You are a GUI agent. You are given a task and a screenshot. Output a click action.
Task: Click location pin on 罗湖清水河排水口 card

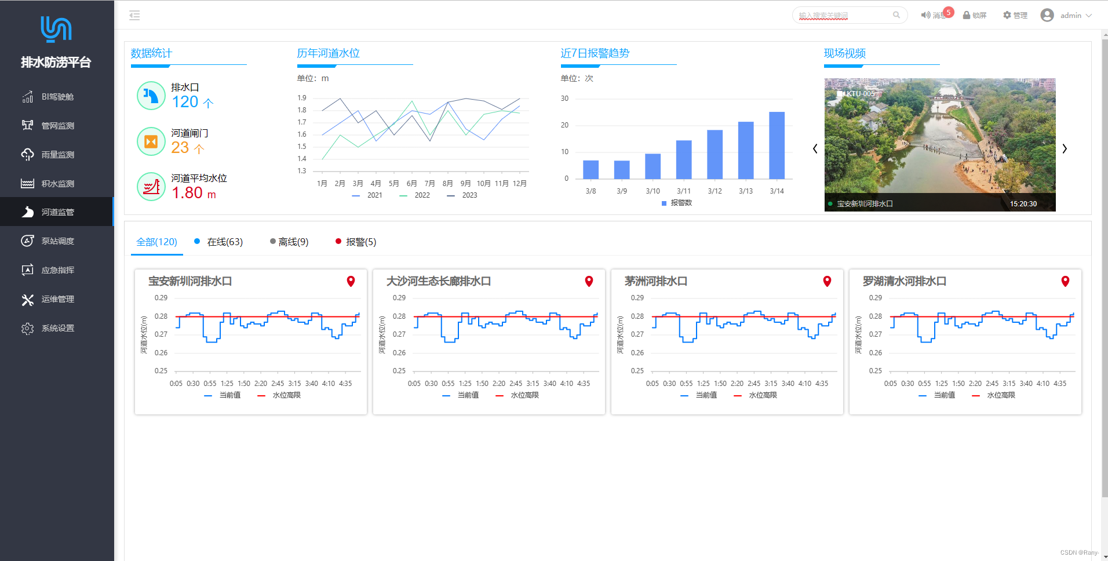pos(1065,281)
